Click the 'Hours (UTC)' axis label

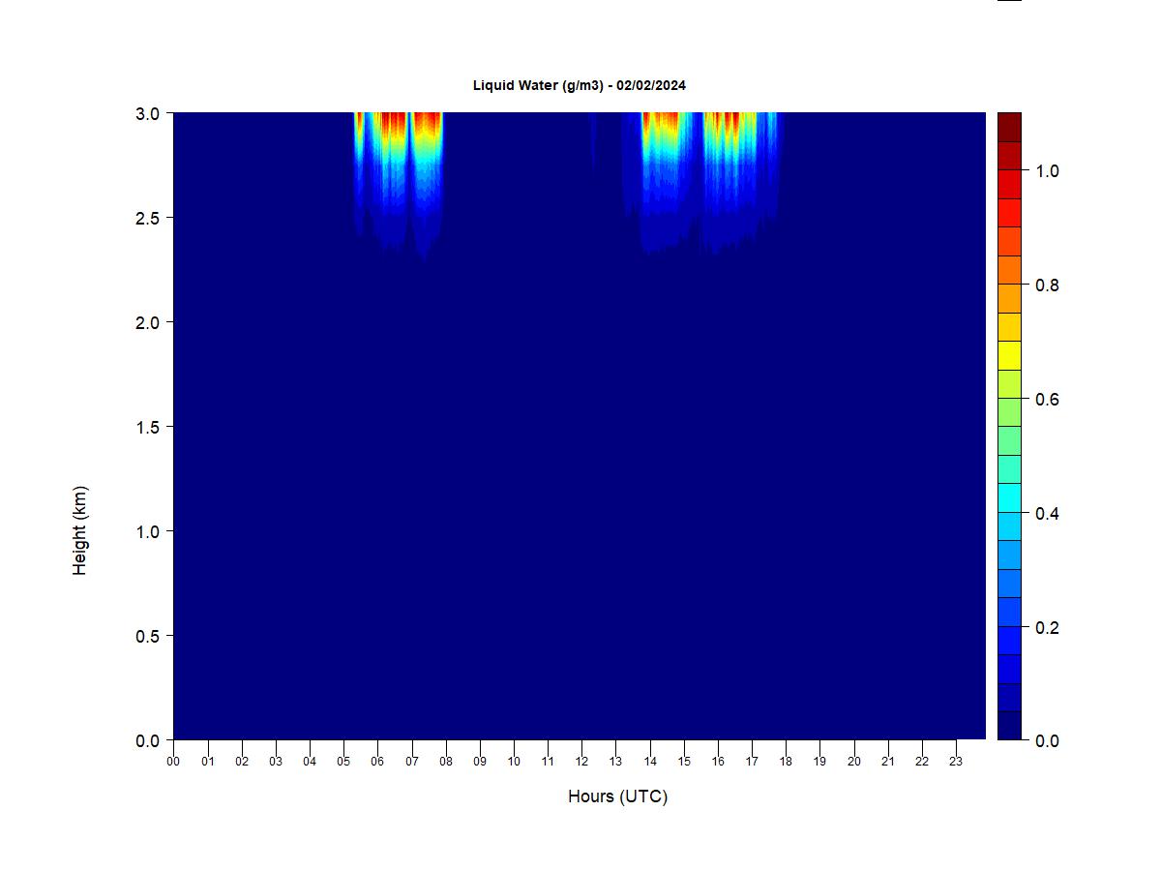(617, 796)
